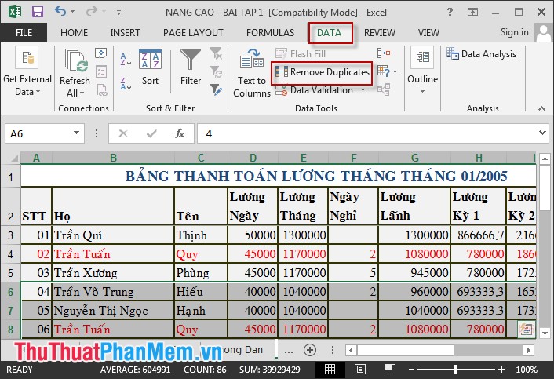Collapse the ribbon with chevron
The height and width of the screenshot is (379, 554).
coord(541,108)
